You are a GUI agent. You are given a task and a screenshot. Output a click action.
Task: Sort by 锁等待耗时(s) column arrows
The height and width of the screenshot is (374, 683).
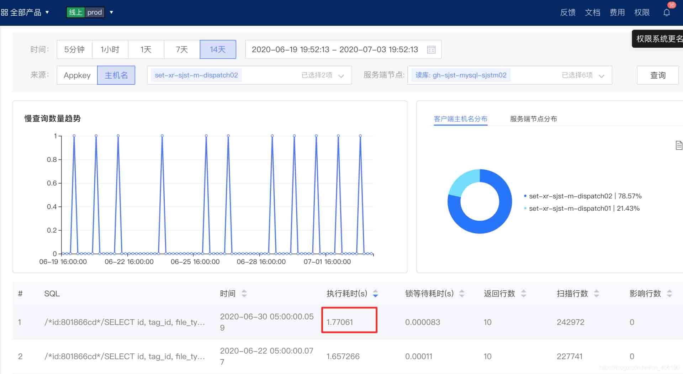pos(462,294)
